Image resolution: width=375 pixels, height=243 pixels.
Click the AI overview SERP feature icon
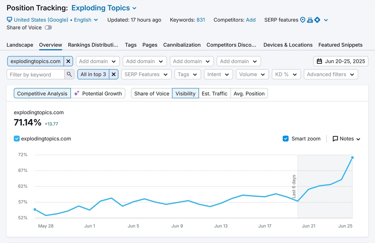(317, 20)
